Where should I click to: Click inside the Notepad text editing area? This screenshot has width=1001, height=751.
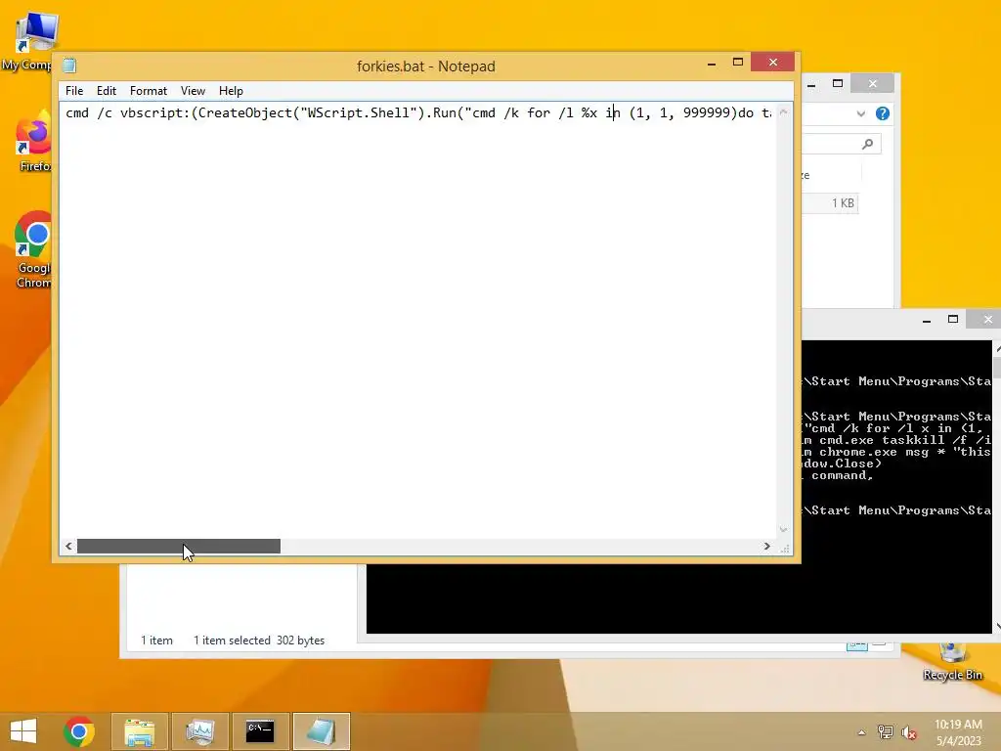418,320
